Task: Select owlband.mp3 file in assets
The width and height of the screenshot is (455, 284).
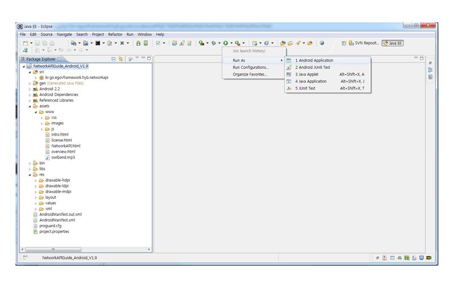Action: pos(63,157)
